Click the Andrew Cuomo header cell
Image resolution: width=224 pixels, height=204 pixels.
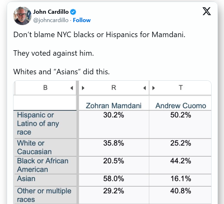click(x=181, y=106)
